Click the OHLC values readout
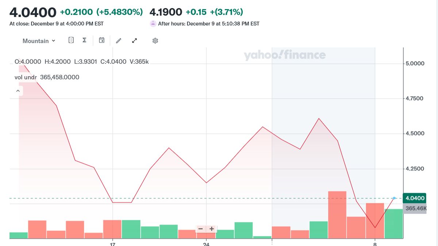 81,62
